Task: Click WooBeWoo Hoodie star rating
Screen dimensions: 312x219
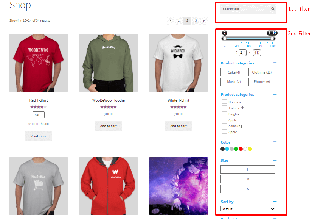Action: [109, 107]
